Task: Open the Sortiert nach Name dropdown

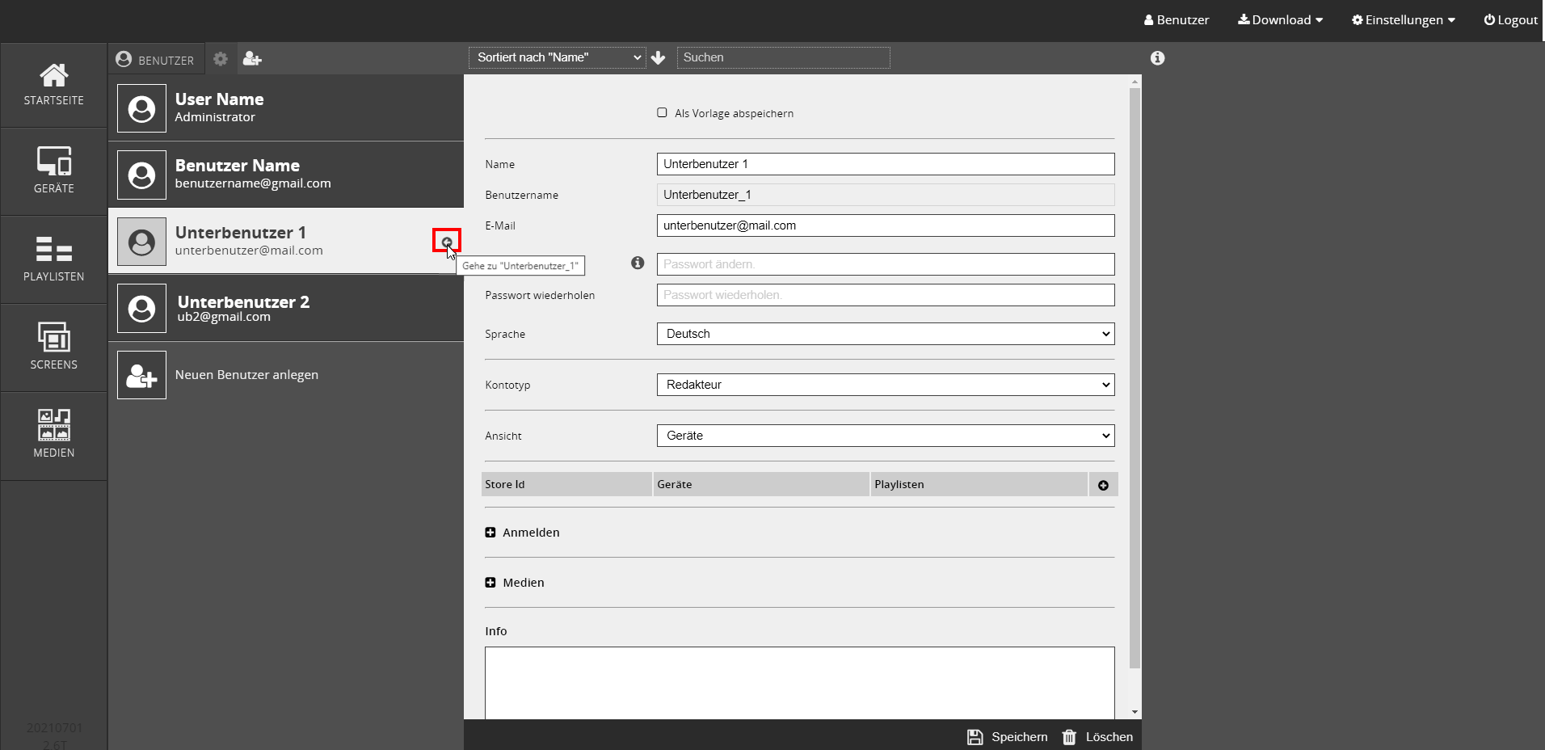Action: 558,57
